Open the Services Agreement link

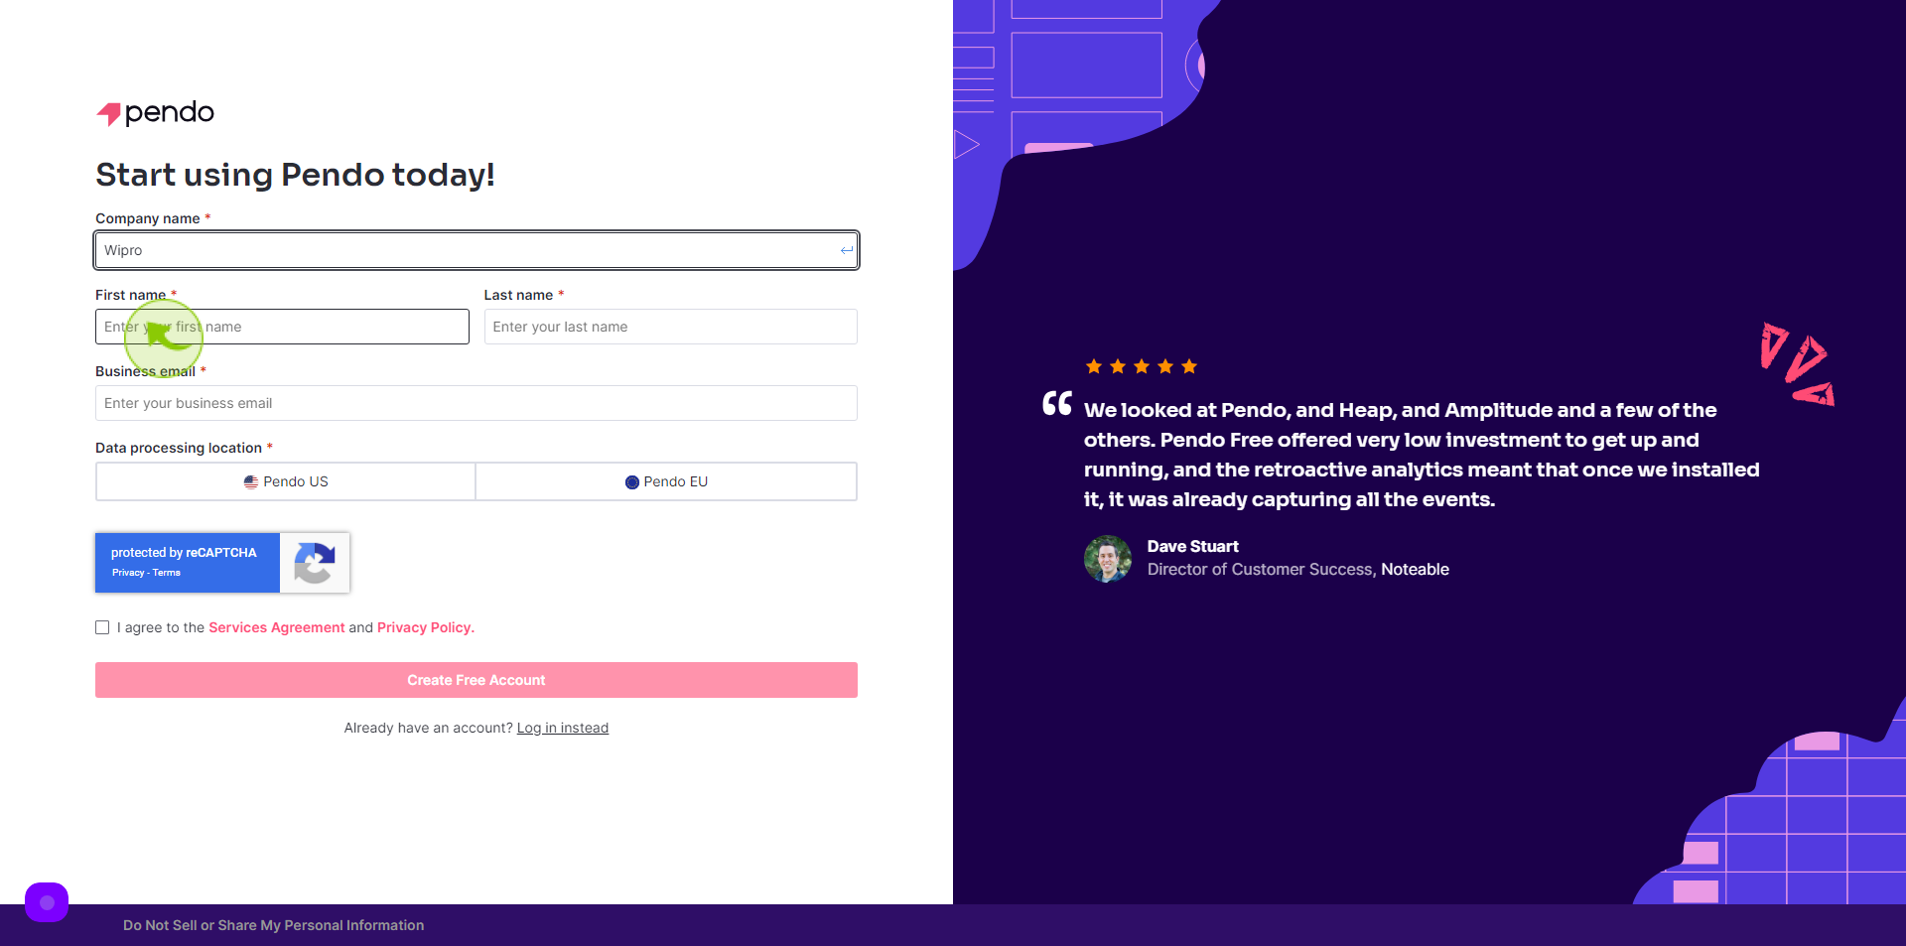pos(277,627)
